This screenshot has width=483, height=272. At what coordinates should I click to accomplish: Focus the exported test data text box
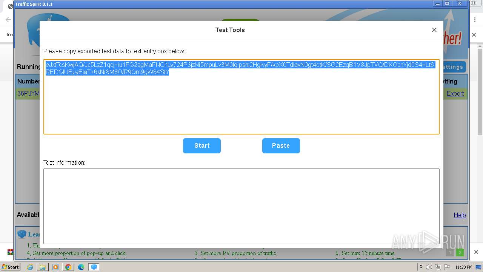coord(241,97)
